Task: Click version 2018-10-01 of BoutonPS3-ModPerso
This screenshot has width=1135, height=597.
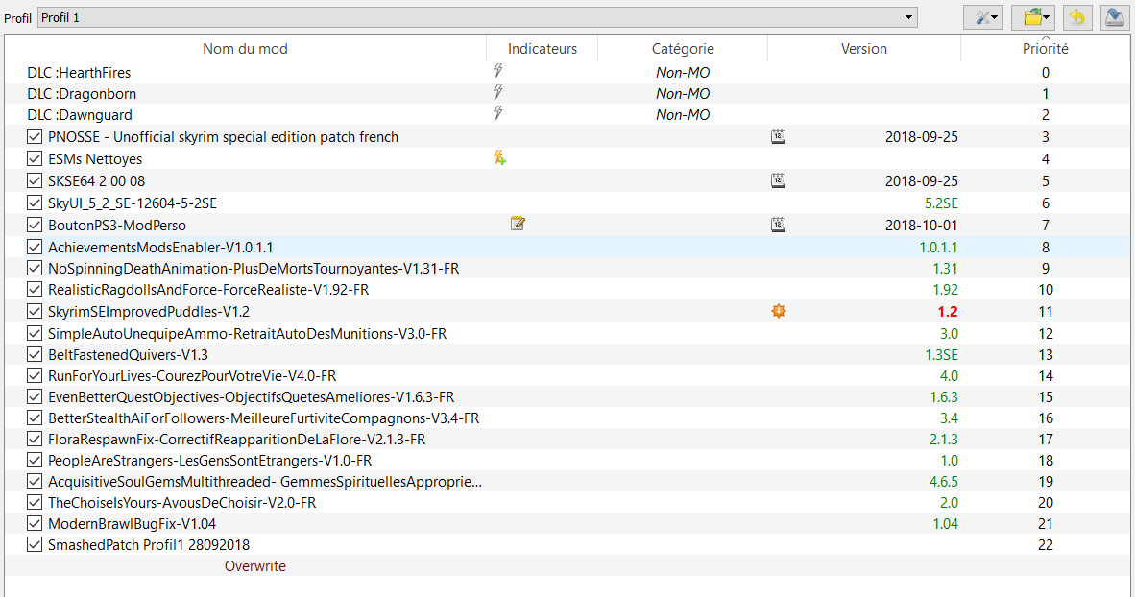Action: 922,225
